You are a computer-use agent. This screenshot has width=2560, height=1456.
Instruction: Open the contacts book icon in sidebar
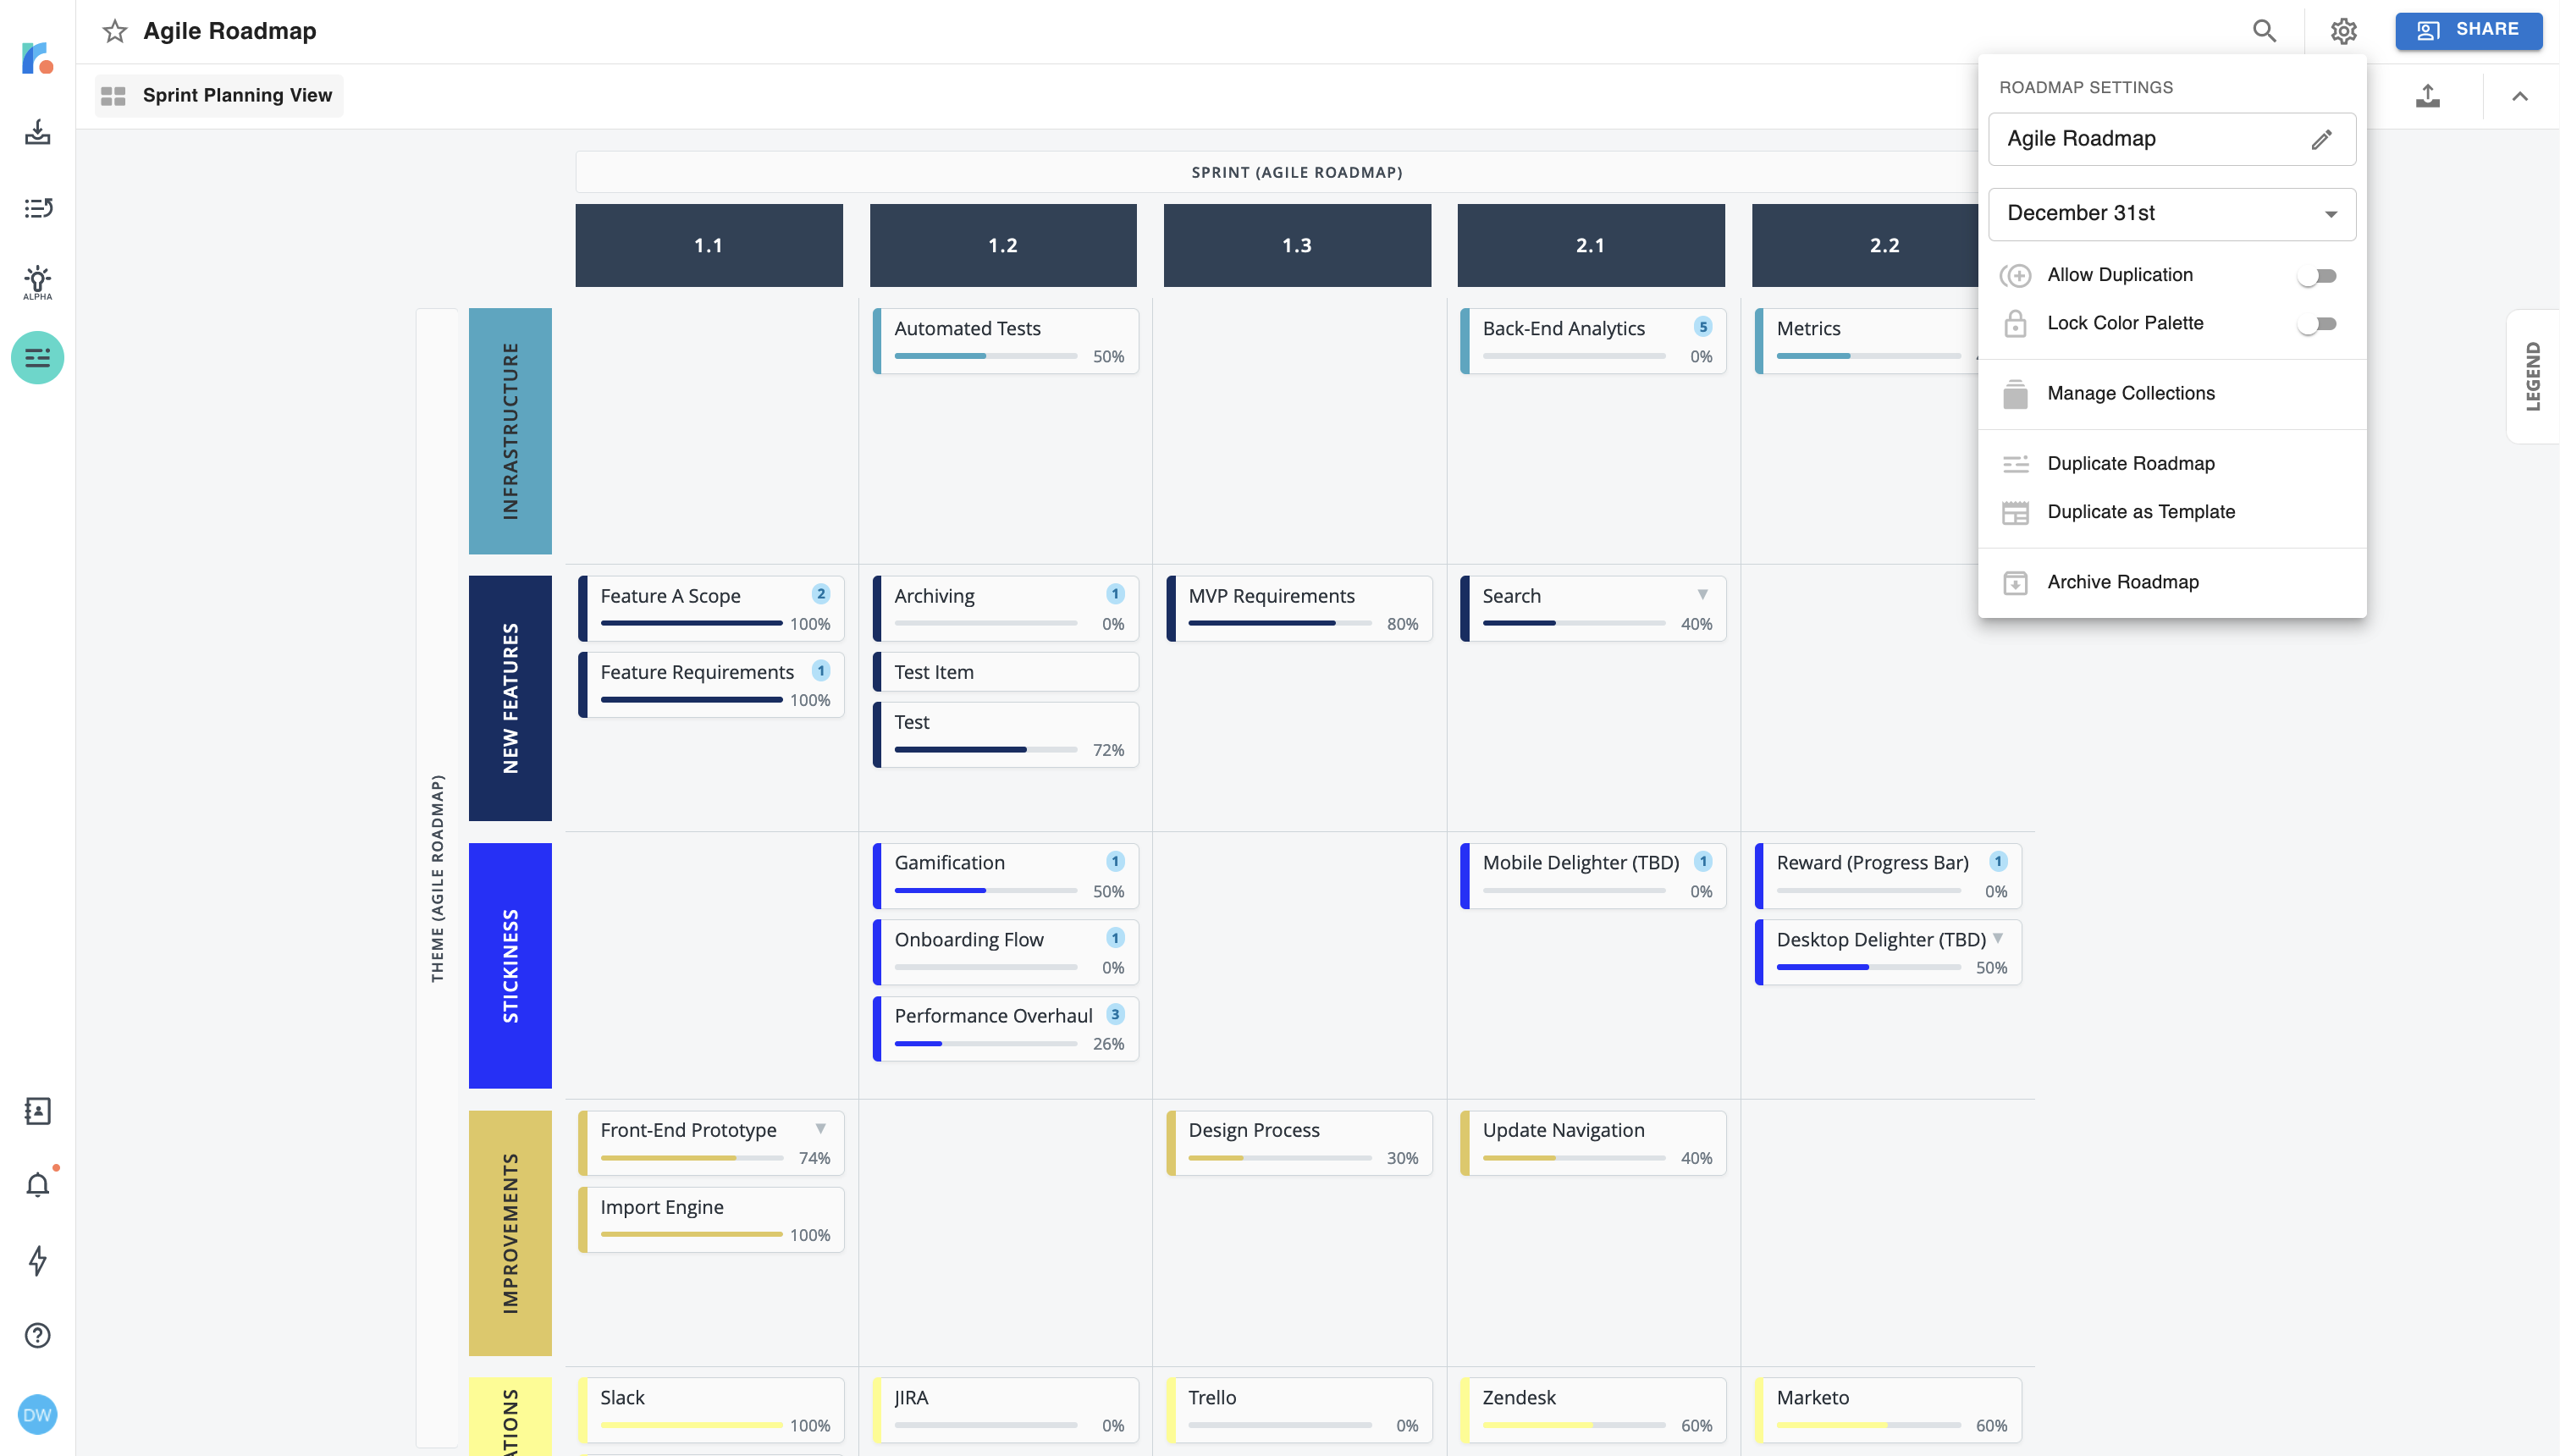click(37, 1110)
